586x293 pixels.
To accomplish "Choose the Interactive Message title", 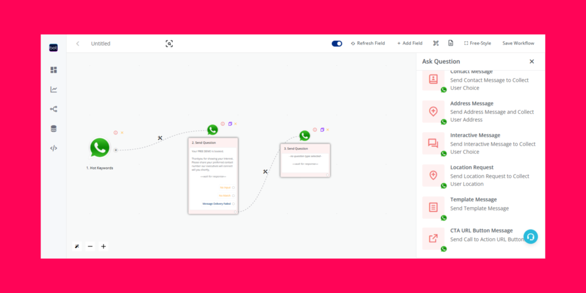I will 475,135.
